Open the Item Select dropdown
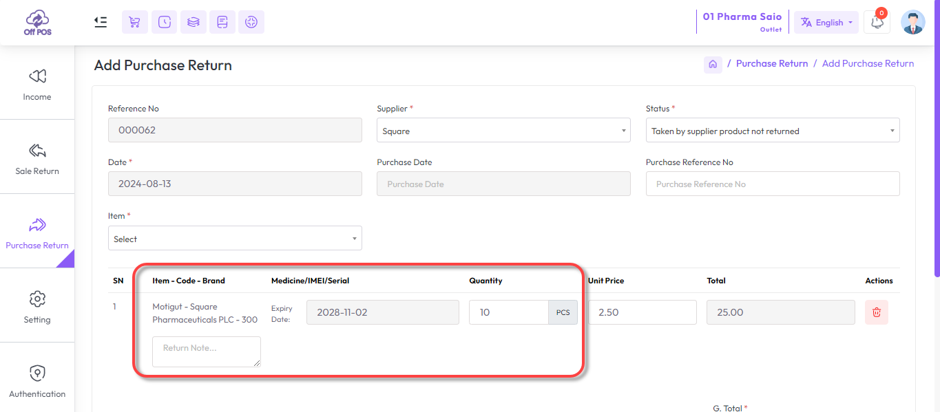Image resolution: width=940 pixels, height=412 pixels. [x=235, y=239]
